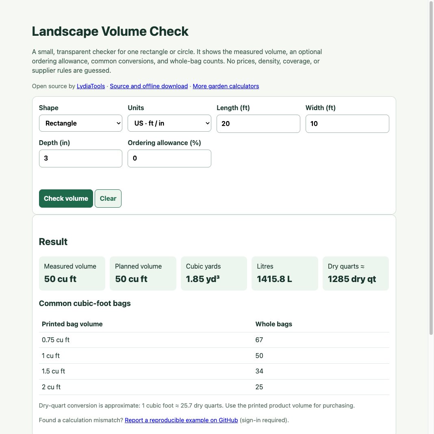Viewport: 434px width, 434px height.
Task: Click the Clear button
Action: 108,198
